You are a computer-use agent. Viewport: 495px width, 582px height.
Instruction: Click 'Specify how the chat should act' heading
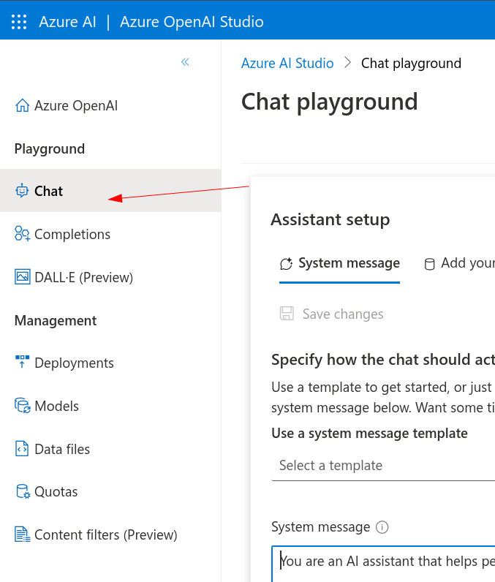(x=383, y=360)
